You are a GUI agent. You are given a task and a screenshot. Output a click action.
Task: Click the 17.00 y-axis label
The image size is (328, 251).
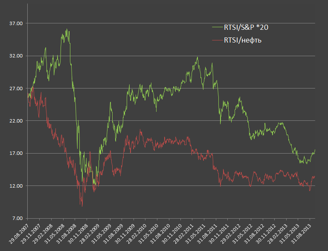pos(15,153)
